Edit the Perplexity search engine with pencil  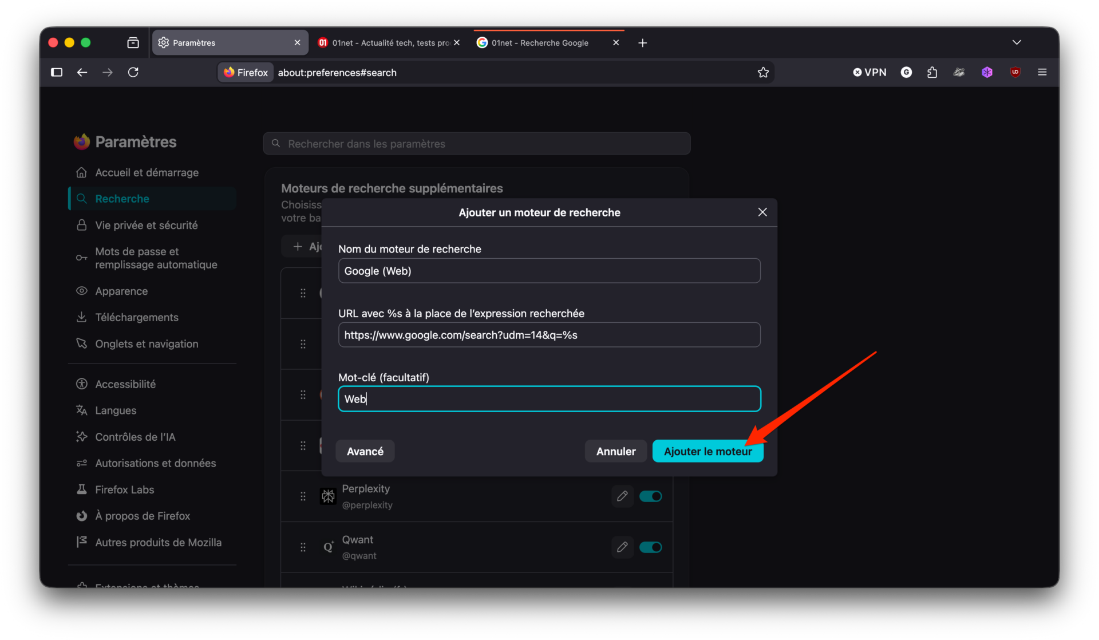click(x=622, y=496)
